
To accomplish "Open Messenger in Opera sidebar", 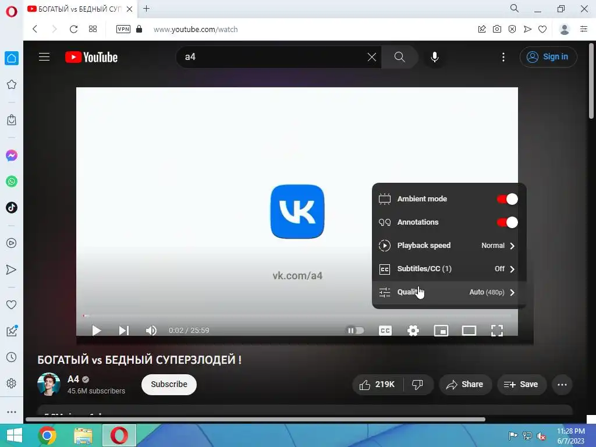I will click(12, 155).
